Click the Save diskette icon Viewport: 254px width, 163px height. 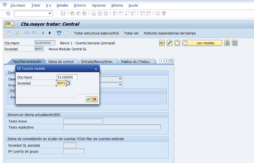coord(63,13)
